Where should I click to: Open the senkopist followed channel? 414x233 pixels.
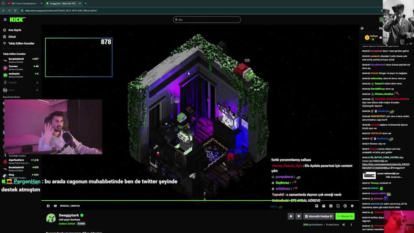point(21,75)
